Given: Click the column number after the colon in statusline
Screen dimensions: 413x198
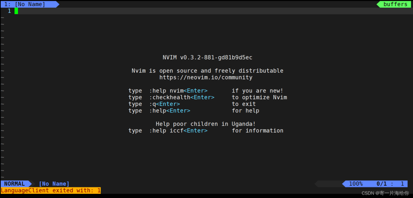Looking at the screenshot, I should point(402,184).
